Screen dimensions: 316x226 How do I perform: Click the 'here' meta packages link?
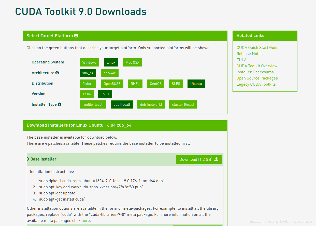click(86, 221)
